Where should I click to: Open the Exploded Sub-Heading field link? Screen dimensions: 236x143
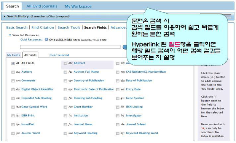37,98
